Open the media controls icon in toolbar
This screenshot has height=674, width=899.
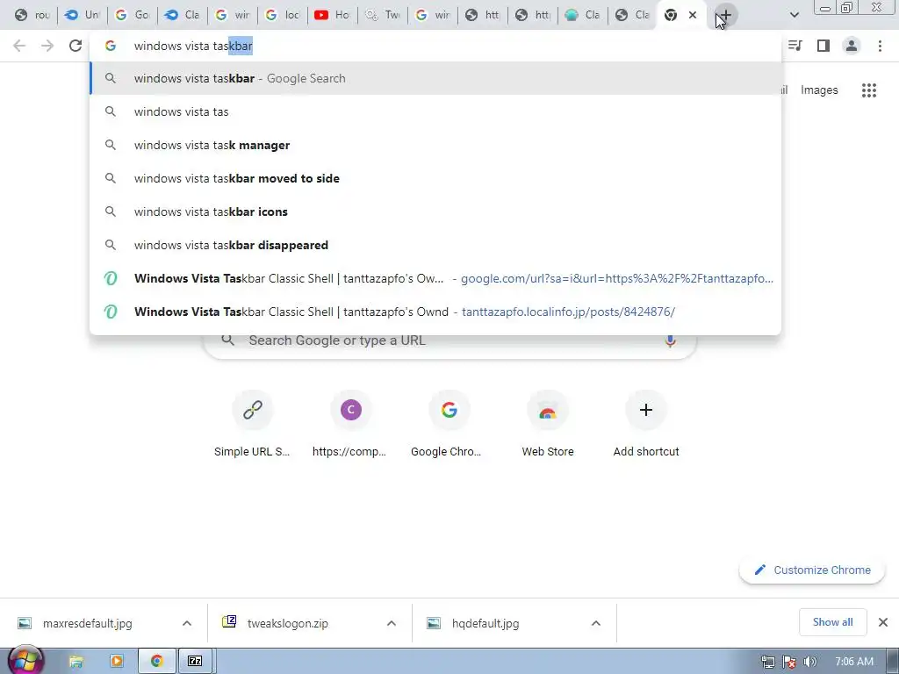(795, 46)
